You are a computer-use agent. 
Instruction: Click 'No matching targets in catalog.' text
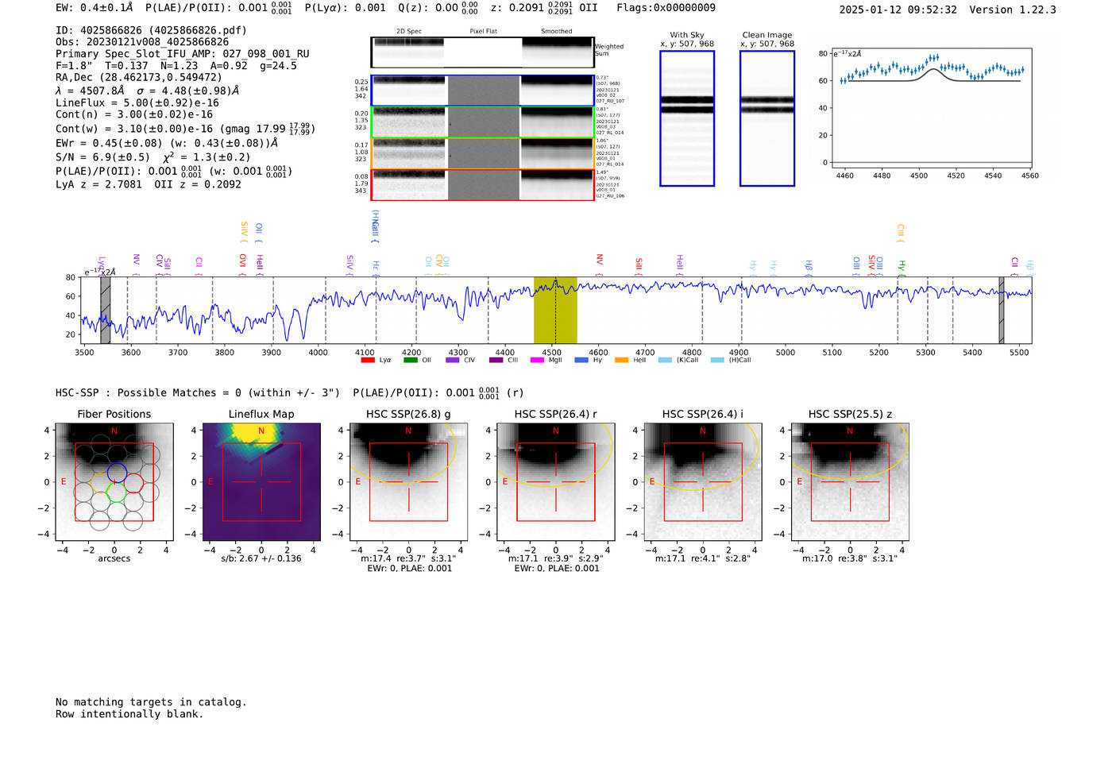click(x=151, y=702)
